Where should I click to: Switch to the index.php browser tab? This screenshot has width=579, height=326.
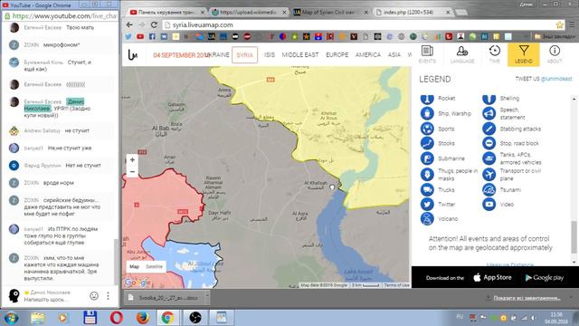[413, 12]
